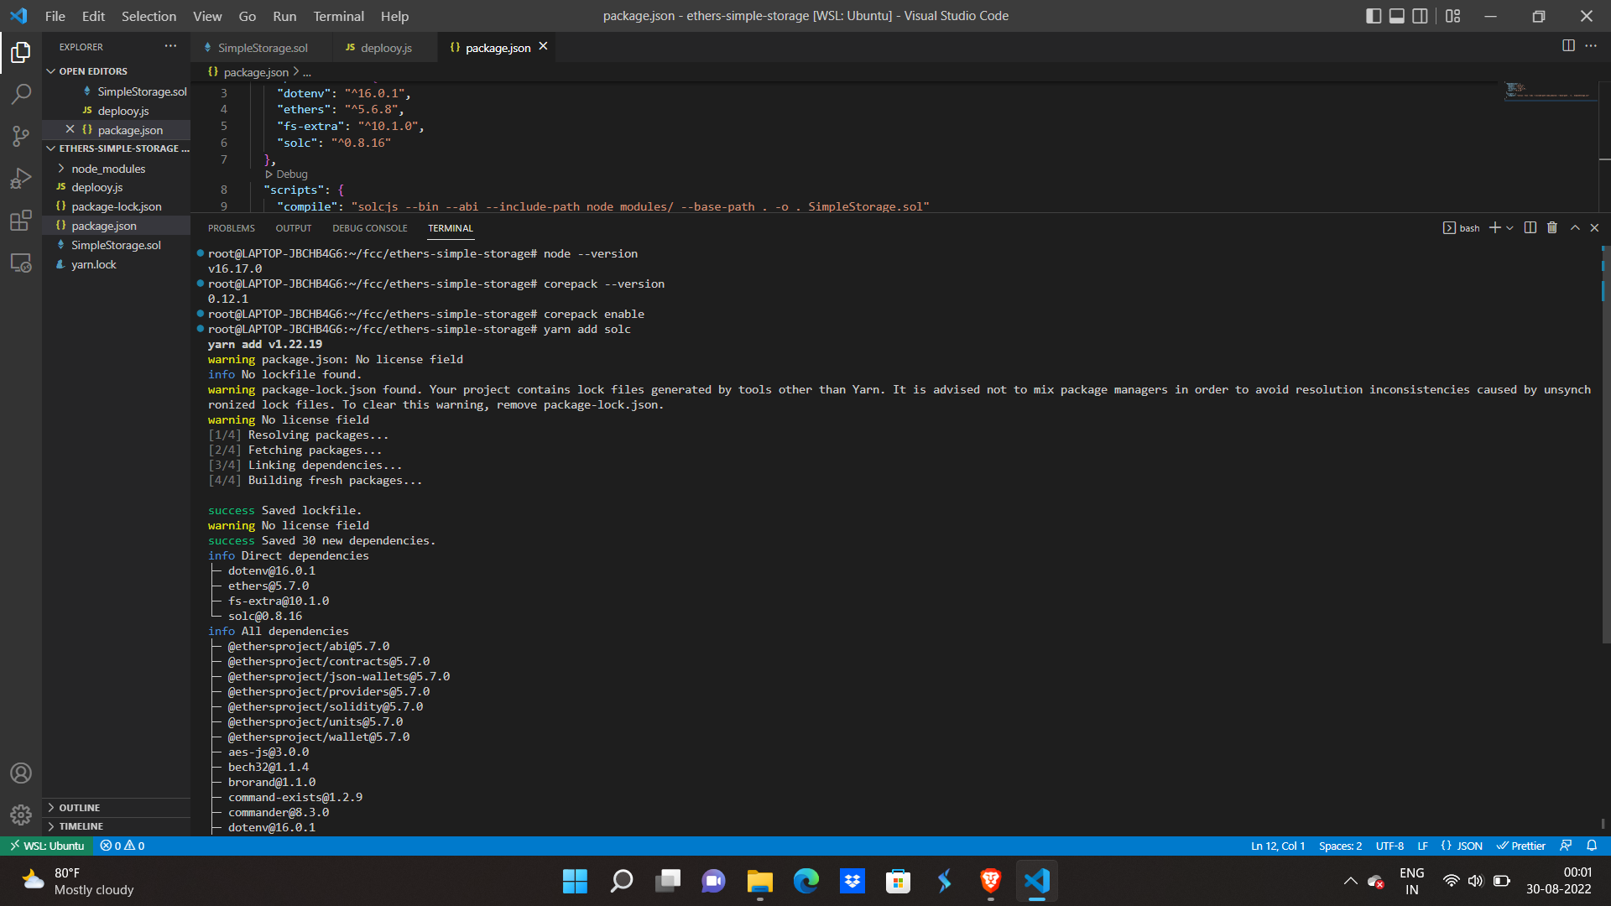
Task: Open the Manage gear icon
Action: point(21,815)
